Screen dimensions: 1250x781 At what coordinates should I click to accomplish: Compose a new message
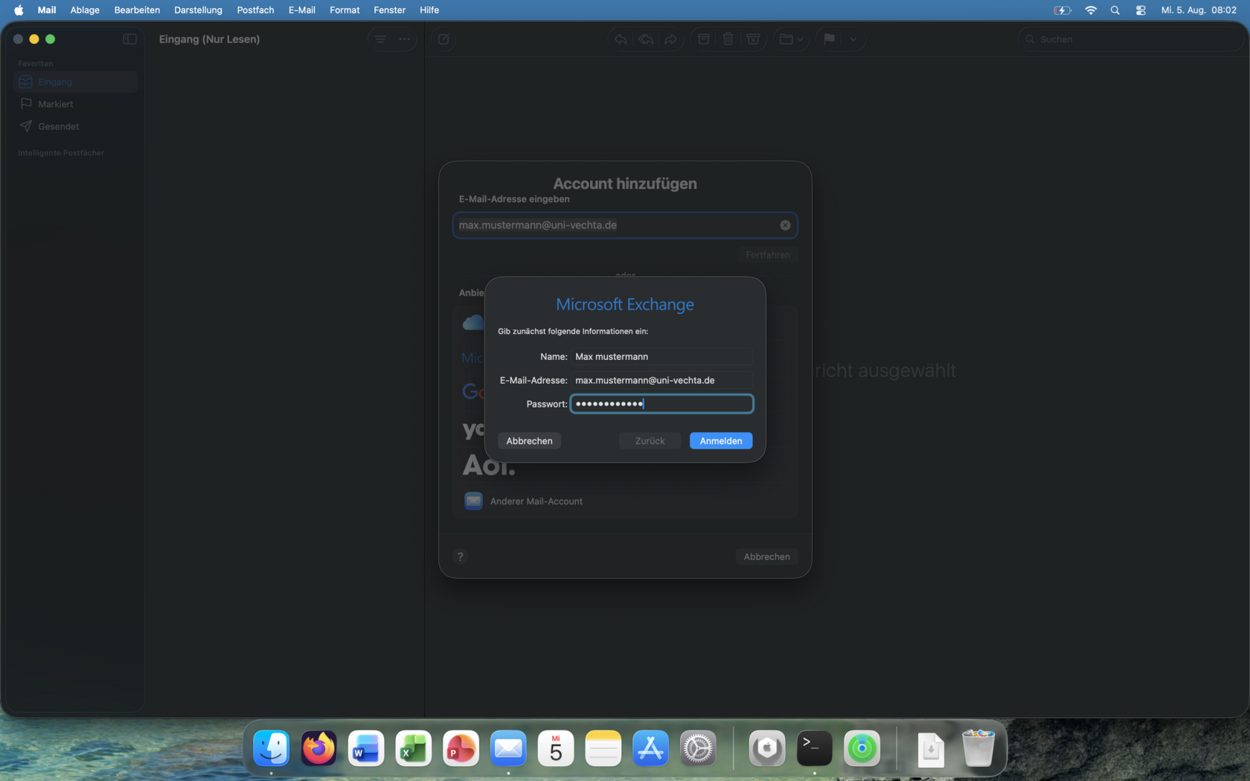(444, 39)
